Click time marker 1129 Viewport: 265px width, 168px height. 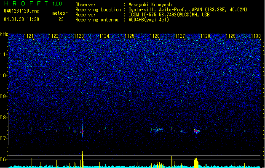(231, 36)
